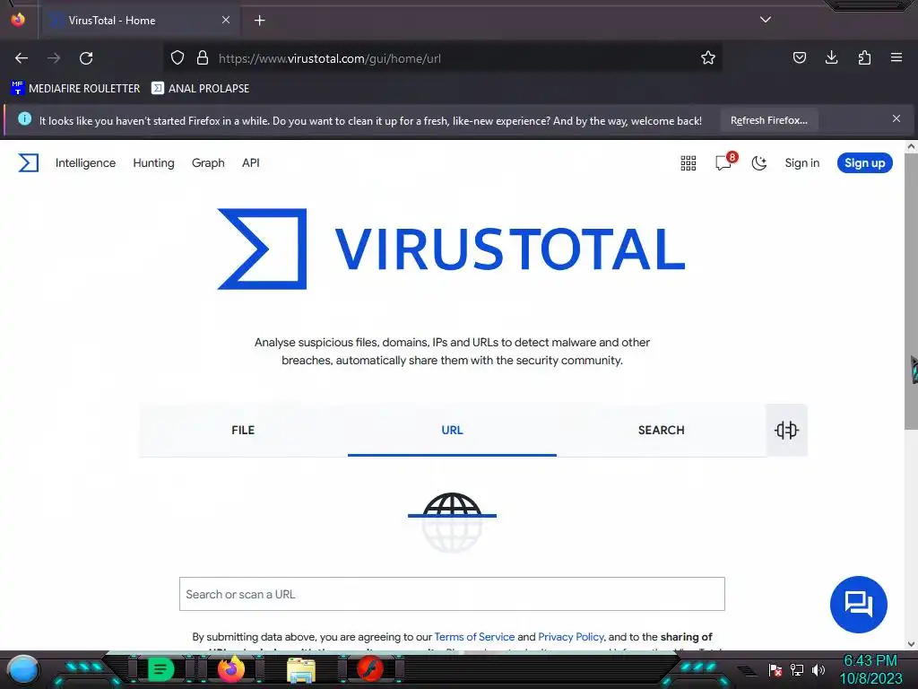Open the second bookmark in the bookmarks toolbar
Viewport: 918px width, 689px height.
(x=200, y=89)
